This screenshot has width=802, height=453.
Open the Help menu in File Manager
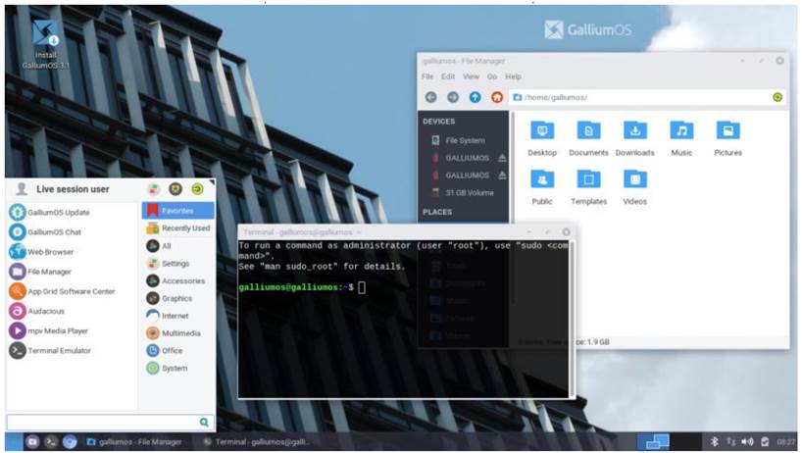(513, 76)
